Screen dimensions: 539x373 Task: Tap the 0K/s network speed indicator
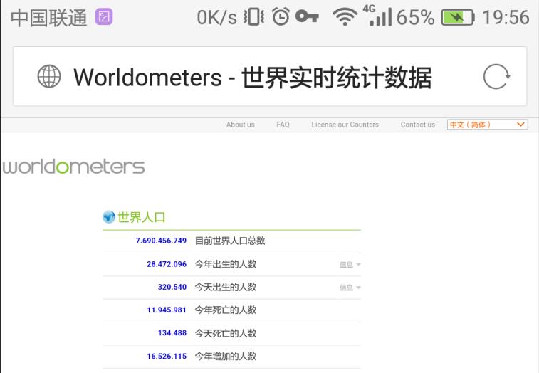pos(217,17)
